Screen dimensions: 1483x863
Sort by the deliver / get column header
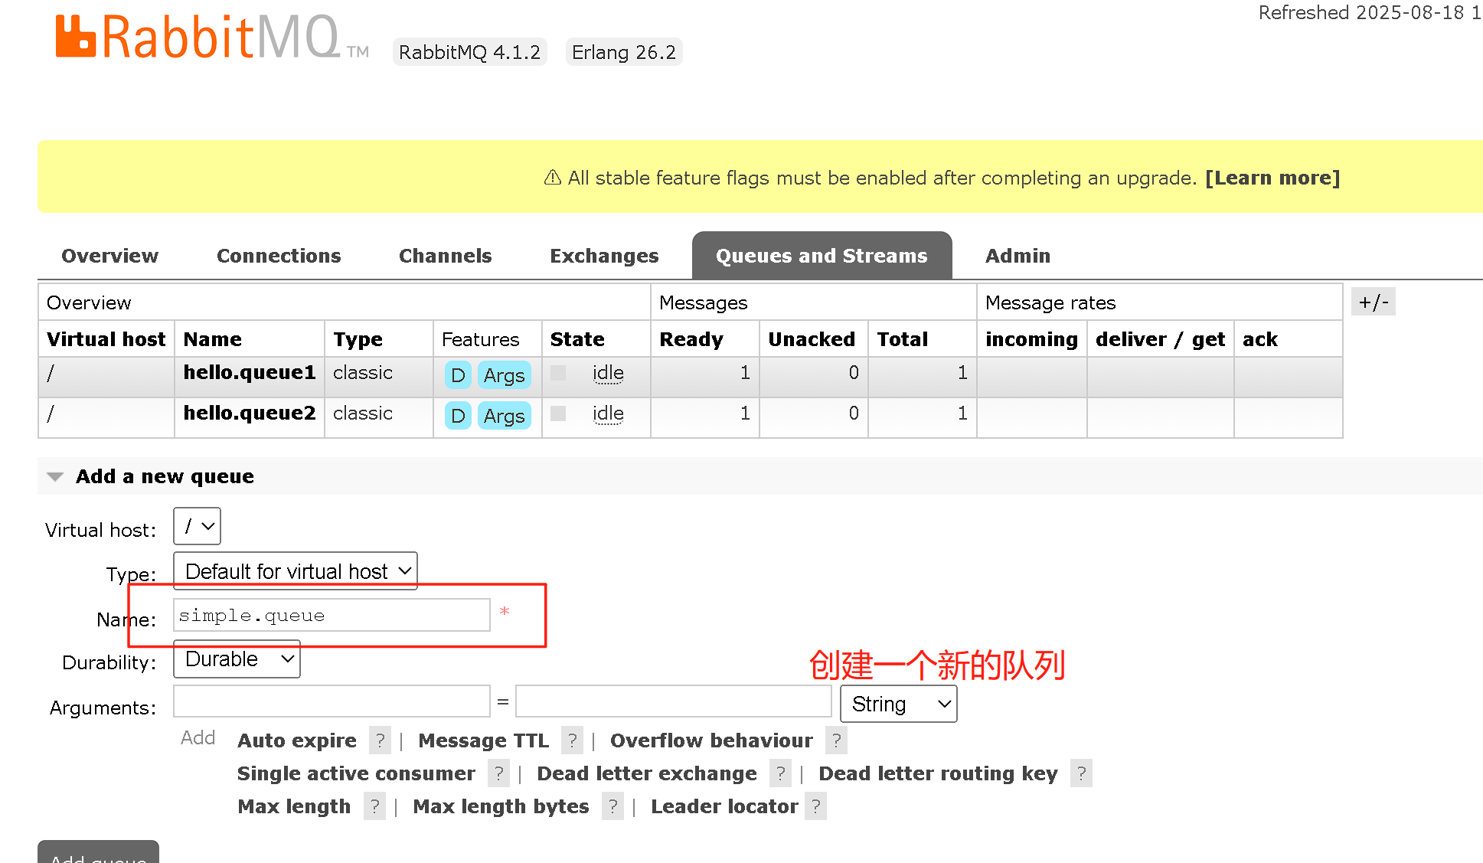point(1160,339)
